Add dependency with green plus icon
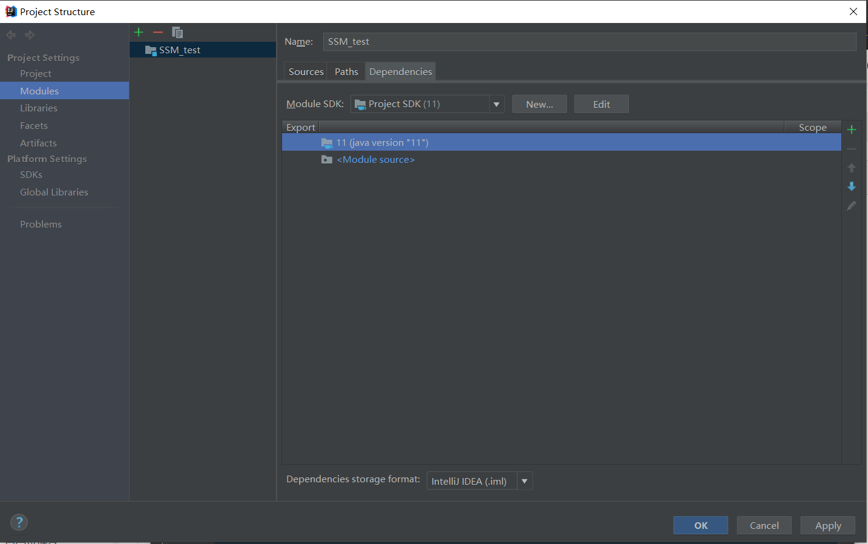Screen dimensions: 868x544 tap(852, 129)
